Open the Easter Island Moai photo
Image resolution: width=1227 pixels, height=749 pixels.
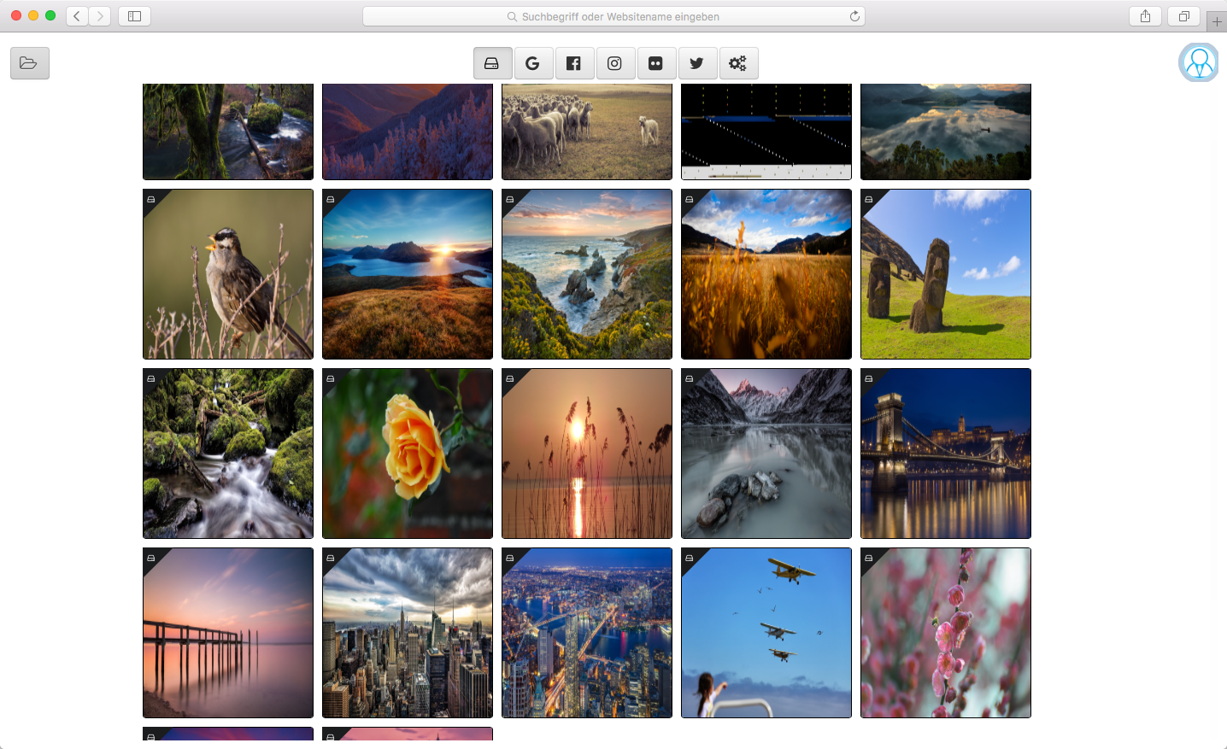tap(946, 274)
